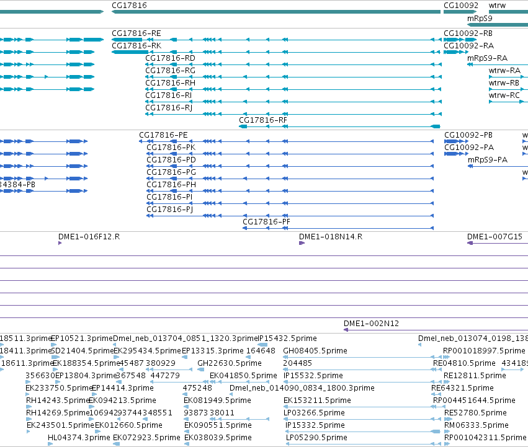The image size is (528, 447).
Task: Select the 447279 EST label
Action: tap(165, 376)
